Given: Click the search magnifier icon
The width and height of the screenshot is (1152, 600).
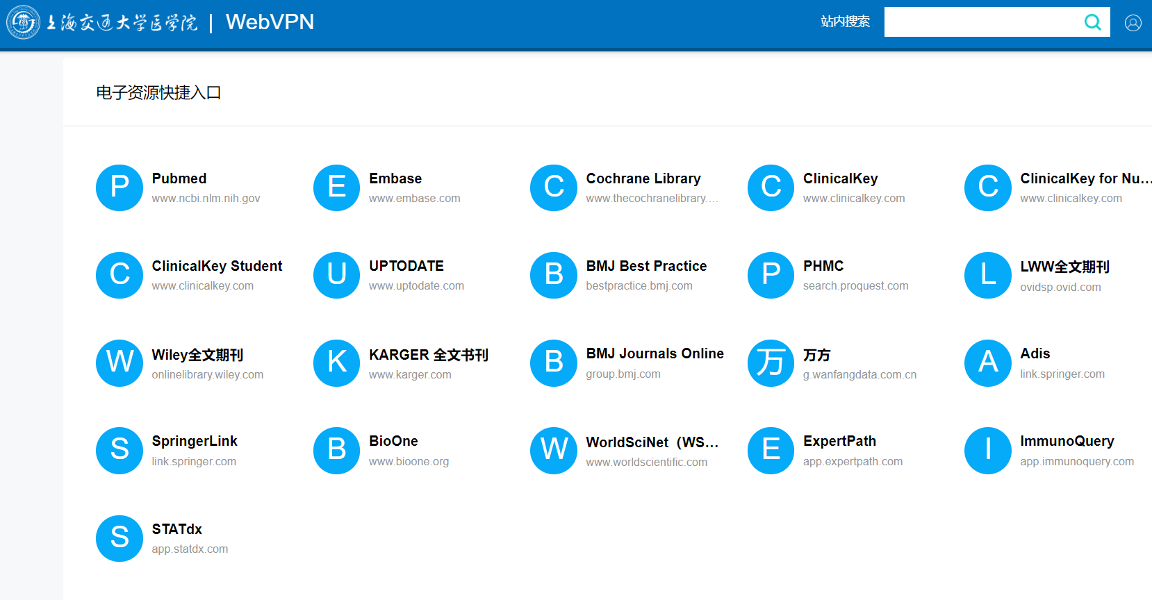Looking at the screenshot, I should (x=1092, y=22).
